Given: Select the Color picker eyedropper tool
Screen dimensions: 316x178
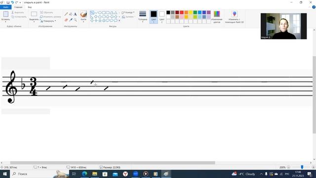Looking at the screenshot, I should tap(71, 20).
